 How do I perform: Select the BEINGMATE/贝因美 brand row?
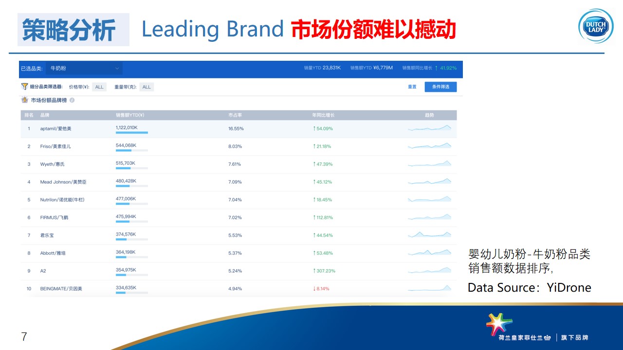(x=238, y=289)
